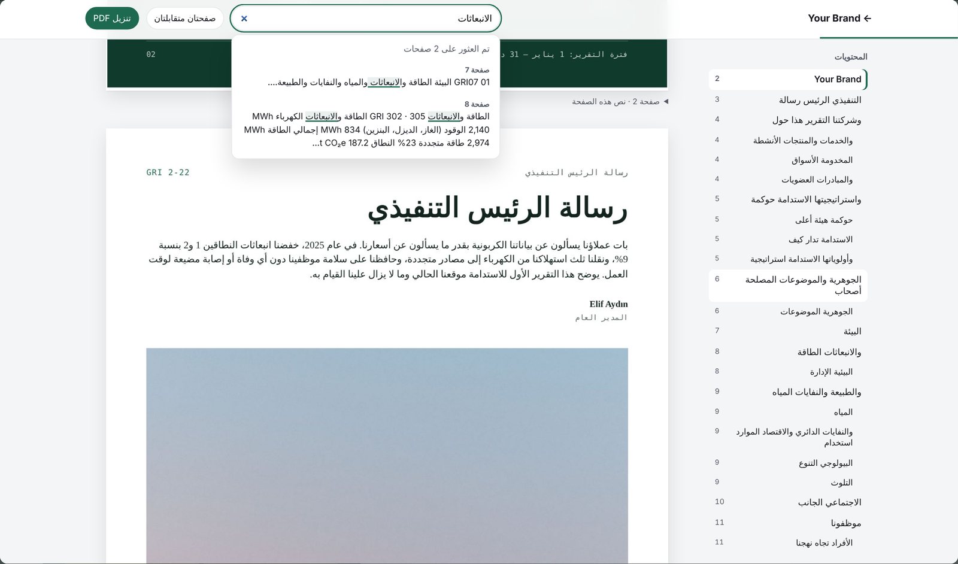This screenshot has width=958, height=564.
Task: Open الموضوعات الجوهرية contents entry
Action: pos(787,311)
